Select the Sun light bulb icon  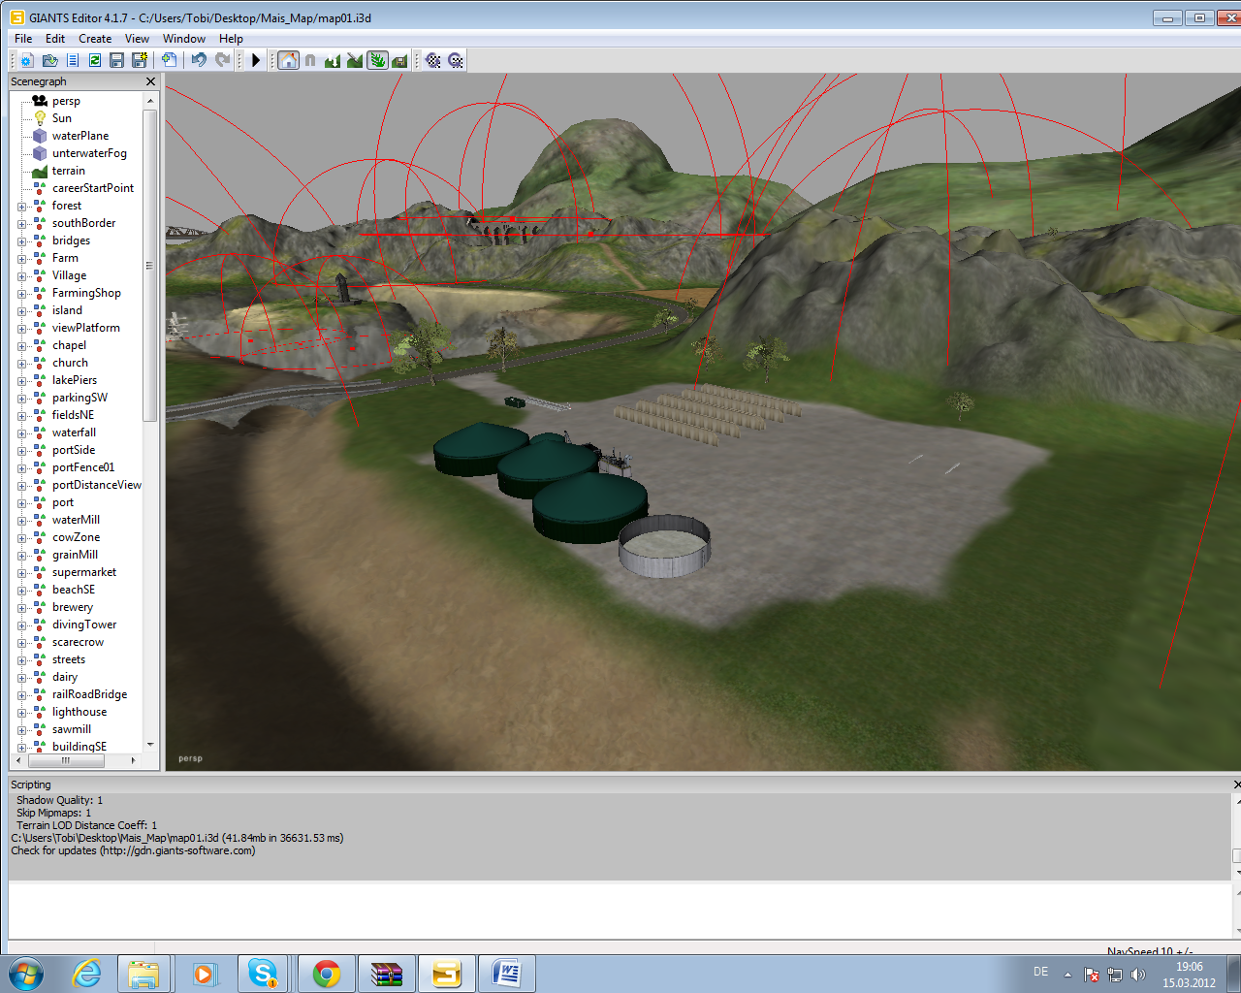(40, 118)
